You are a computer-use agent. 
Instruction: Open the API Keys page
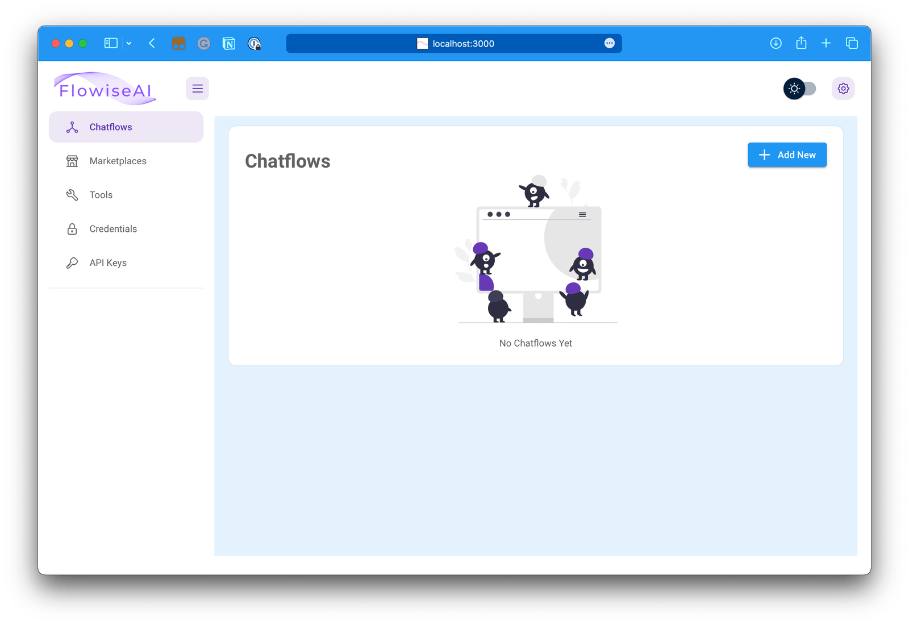click(x=107, y=262)
